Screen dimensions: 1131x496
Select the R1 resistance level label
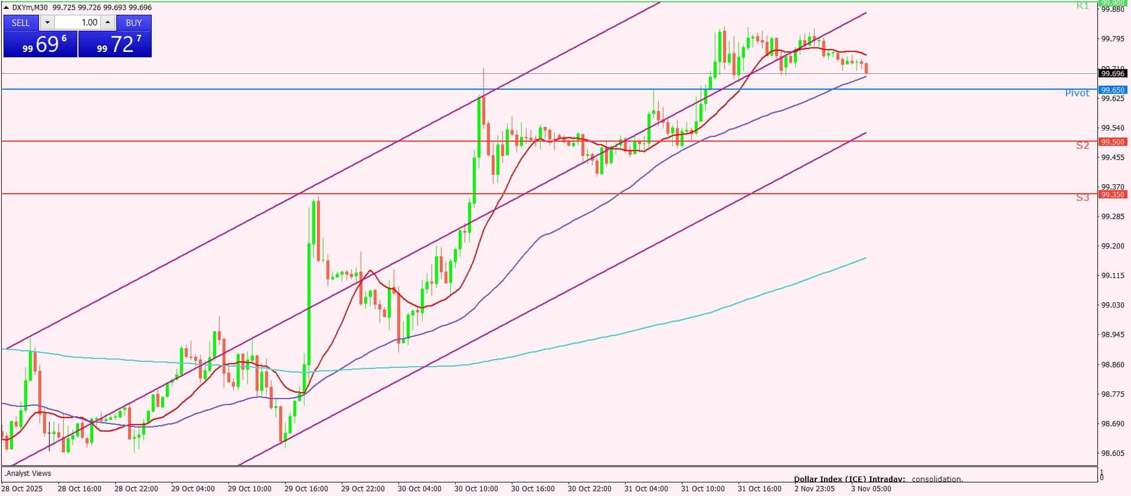(x=1082, y=6)
